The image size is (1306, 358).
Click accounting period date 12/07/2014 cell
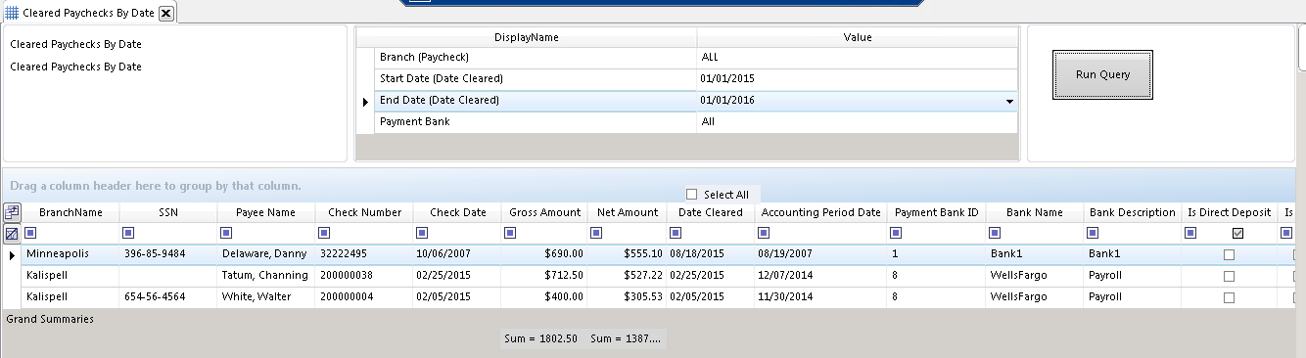820,276
